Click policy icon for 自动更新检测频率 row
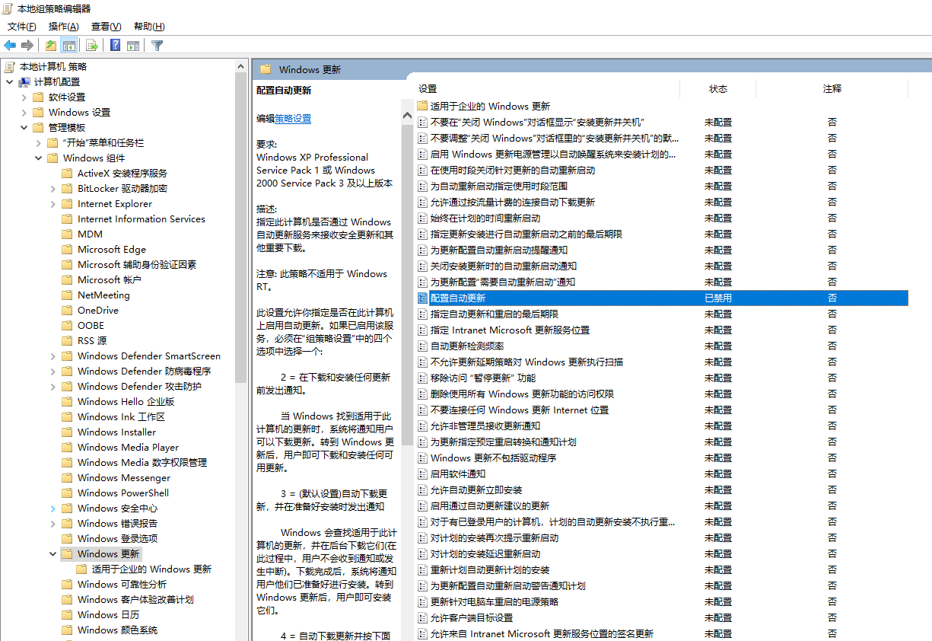Screen dimensions: 932x641 click(x=423, y=346)
